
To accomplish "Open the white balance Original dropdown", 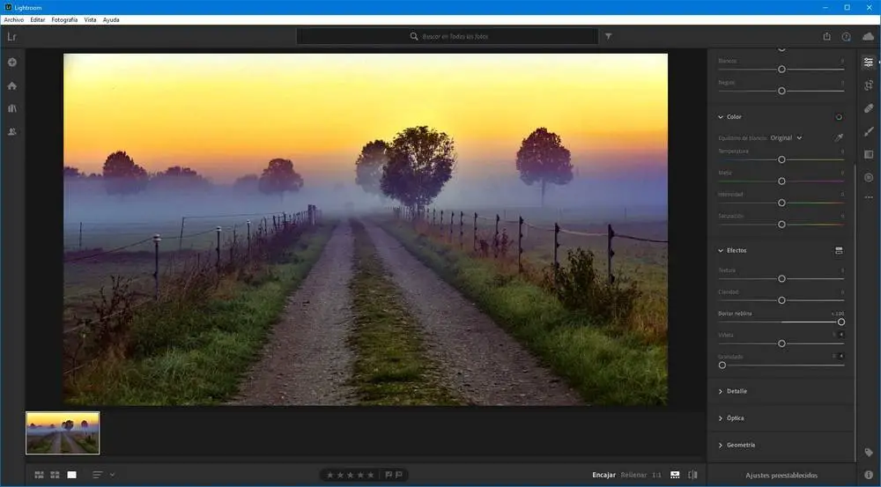I will (x=786, y=137).
